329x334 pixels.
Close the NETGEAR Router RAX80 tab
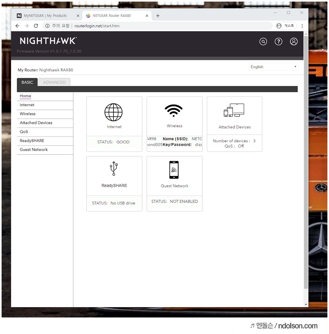point(147,16)
